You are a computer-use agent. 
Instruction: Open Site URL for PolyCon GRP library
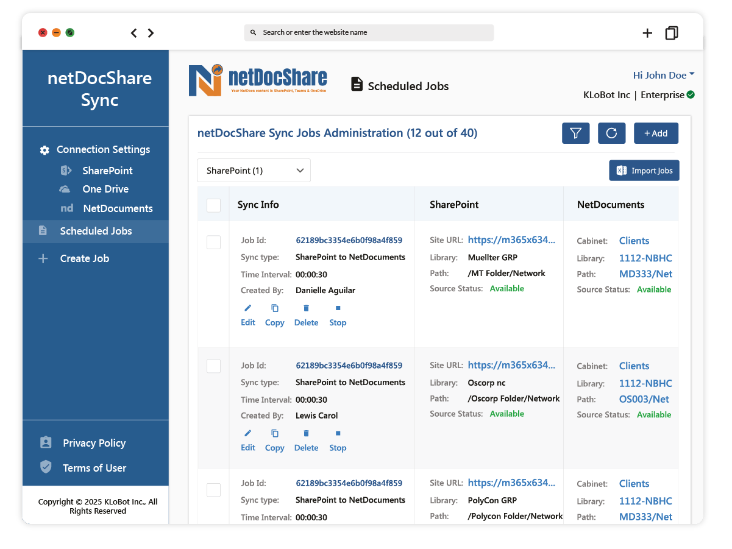pos(511,483)
